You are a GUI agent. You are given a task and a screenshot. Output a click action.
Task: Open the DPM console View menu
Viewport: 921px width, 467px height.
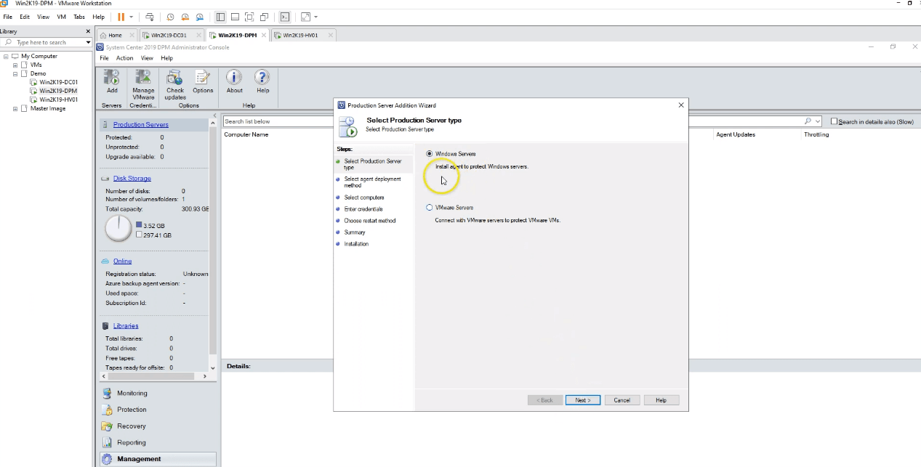click(x=147, y=58)
